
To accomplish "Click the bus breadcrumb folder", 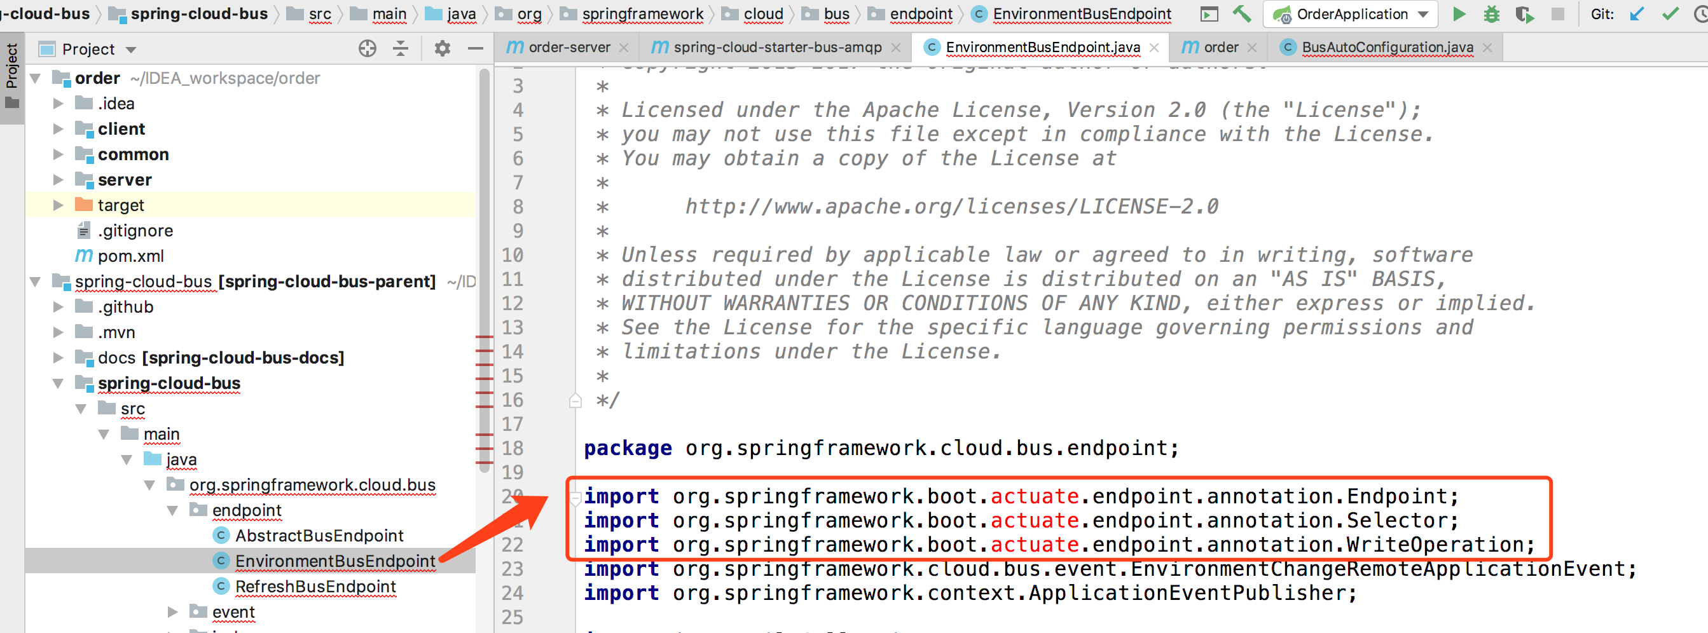I will (x=836, y=14).
